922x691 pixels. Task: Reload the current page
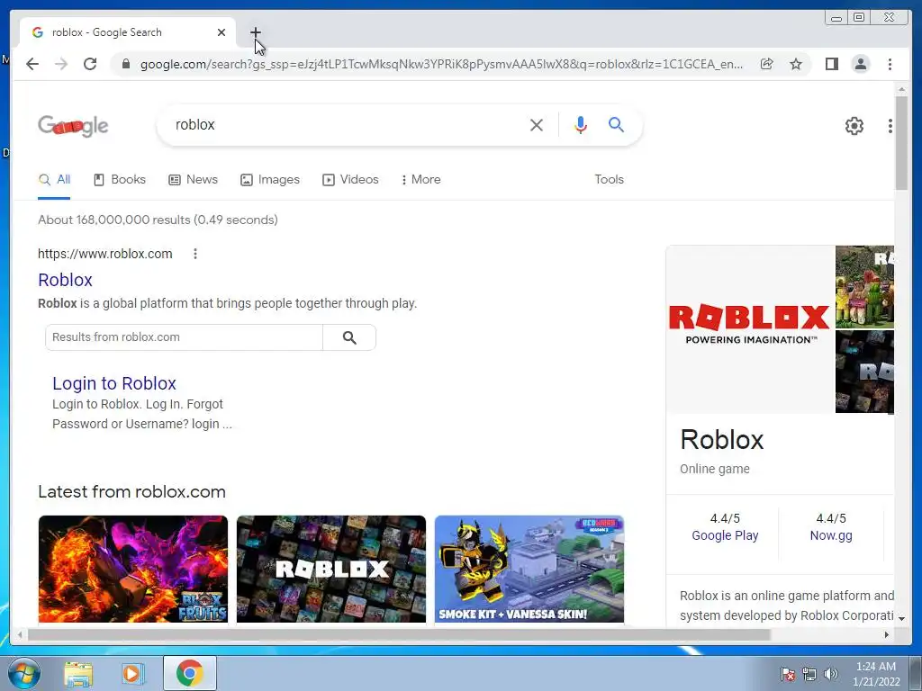pos(90,64)
